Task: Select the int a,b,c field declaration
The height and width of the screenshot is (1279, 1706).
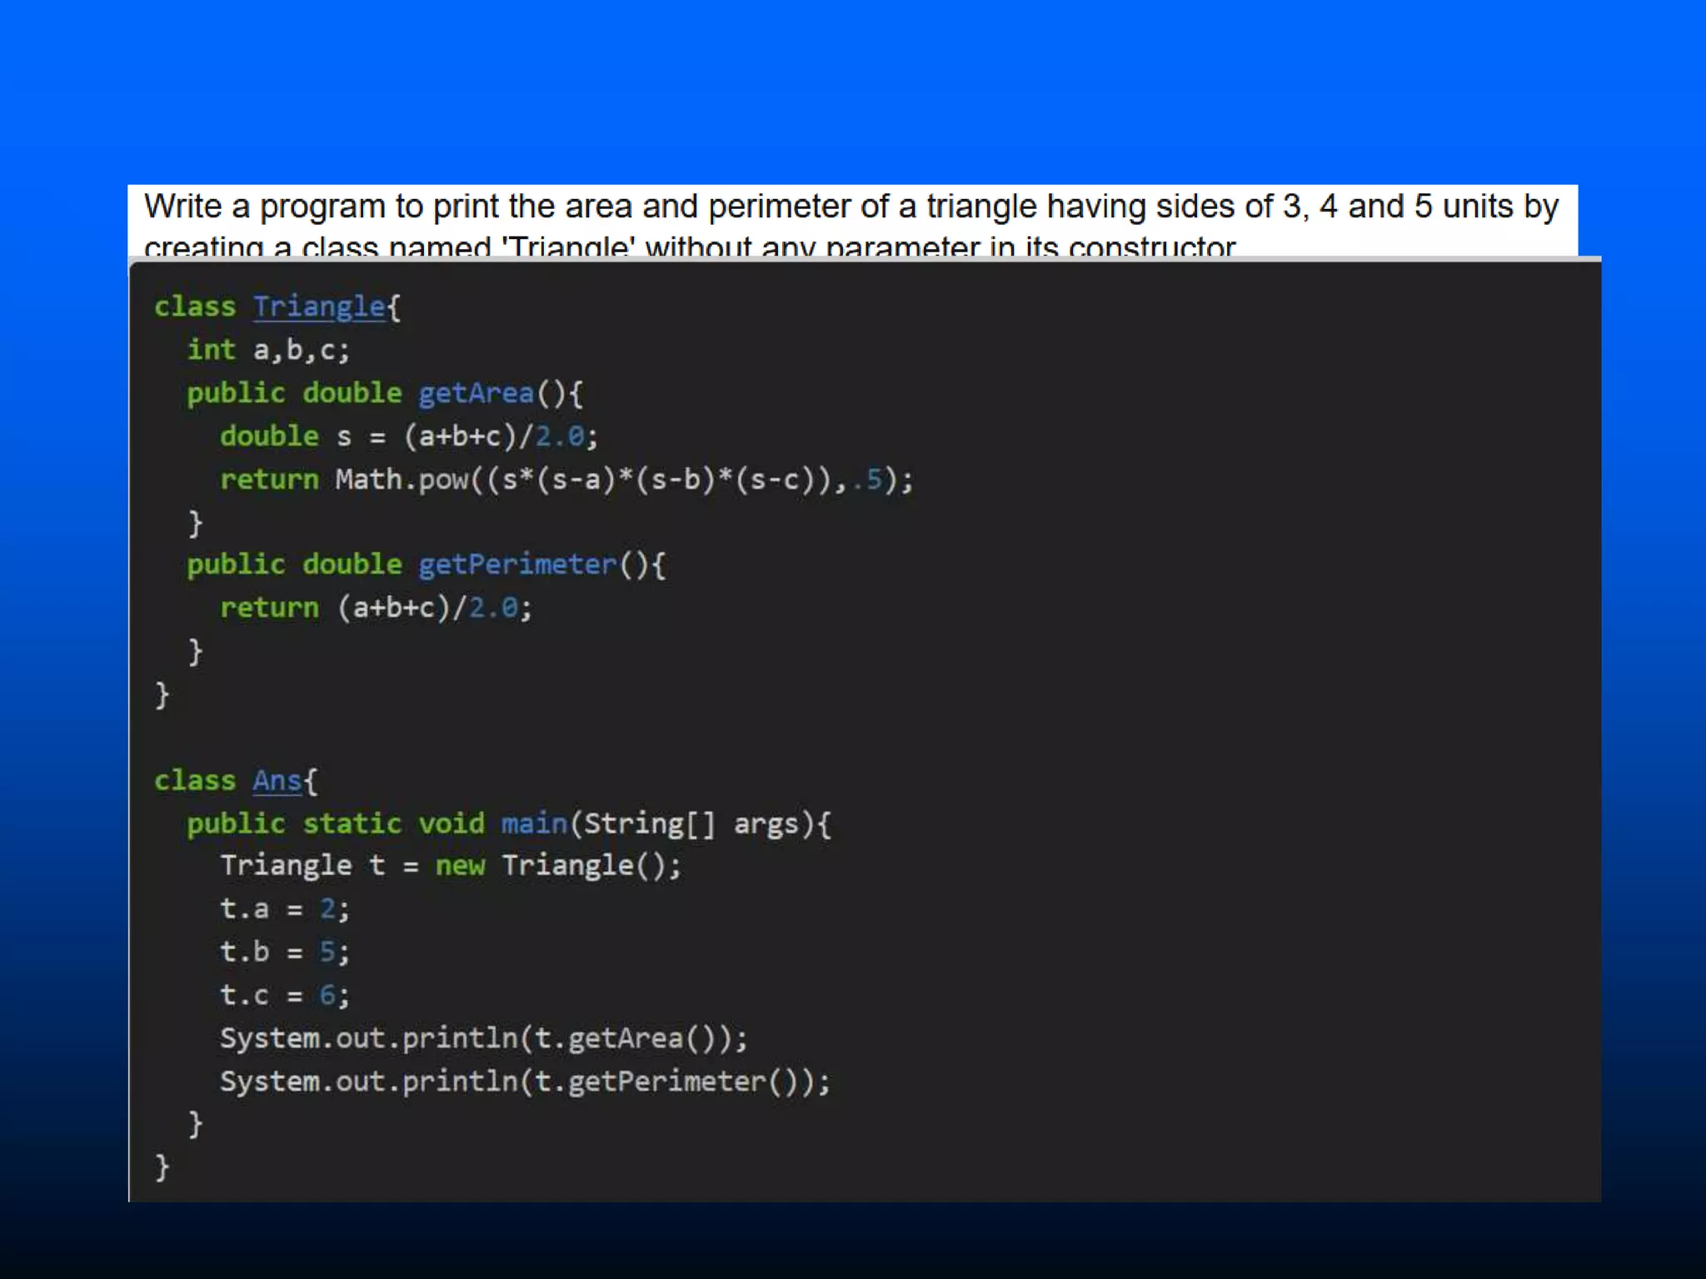Action: click(x=268, y=351)
